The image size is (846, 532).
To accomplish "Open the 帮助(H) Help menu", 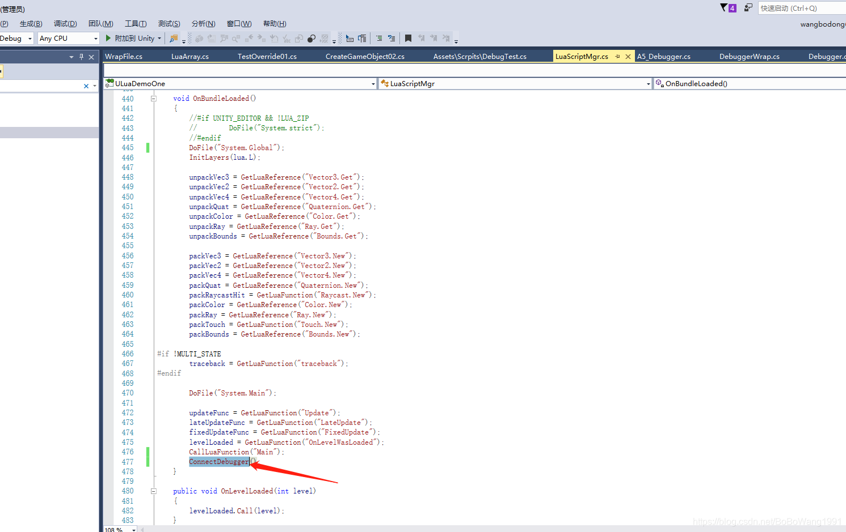I will [275, 24].
